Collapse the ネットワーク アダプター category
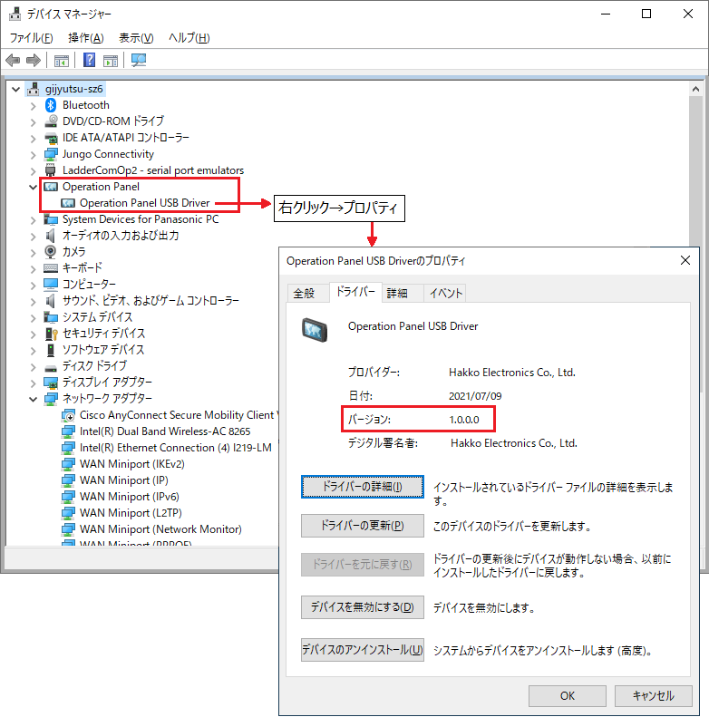The width and height of the screenshot is (709, 717). tap(34, 399)
